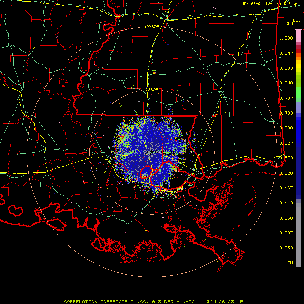Click the TH threshold label

pyautogui.click(x=290, y=263)
